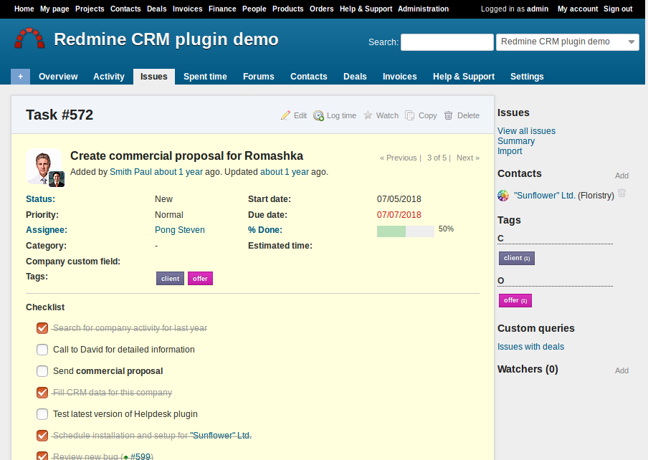Image resolution: width=648 pixels, height=460 pixels.
Task: Click the % Done progress bar
Action: pos(405,231)
